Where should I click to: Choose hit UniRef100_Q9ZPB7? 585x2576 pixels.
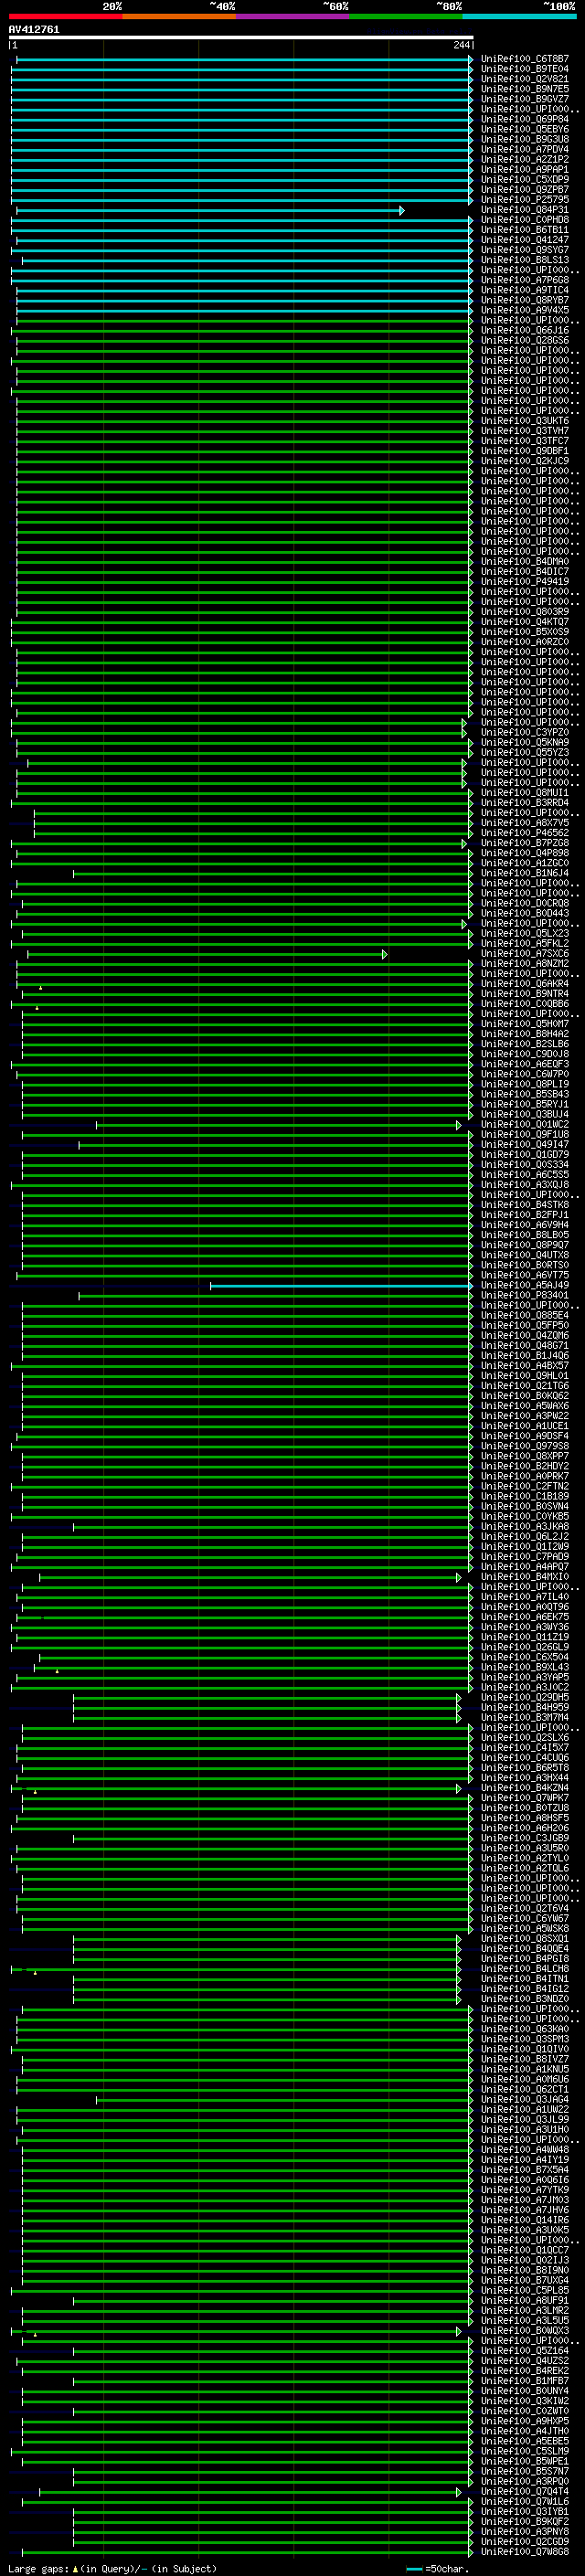click(x=524, y=189)
